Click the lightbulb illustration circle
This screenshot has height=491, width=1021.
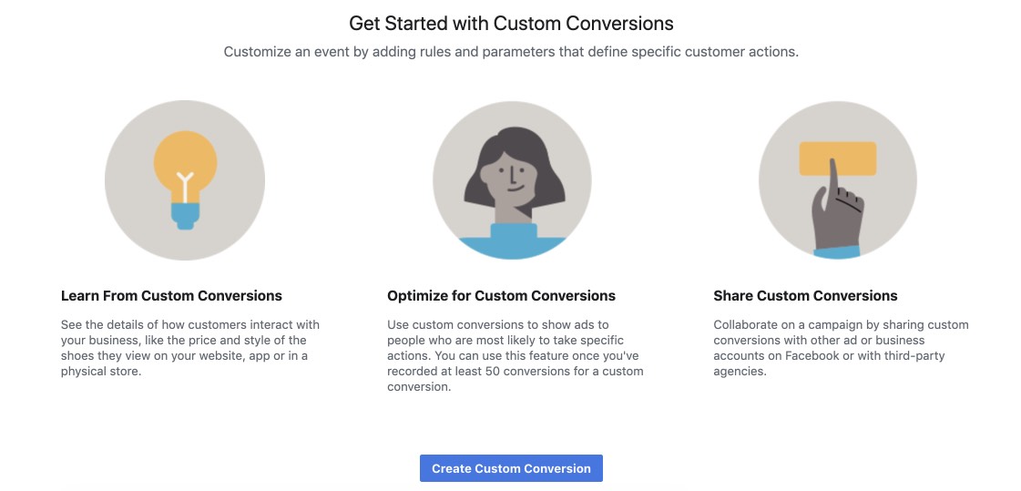pyautogui.click(x=185, y=180)
